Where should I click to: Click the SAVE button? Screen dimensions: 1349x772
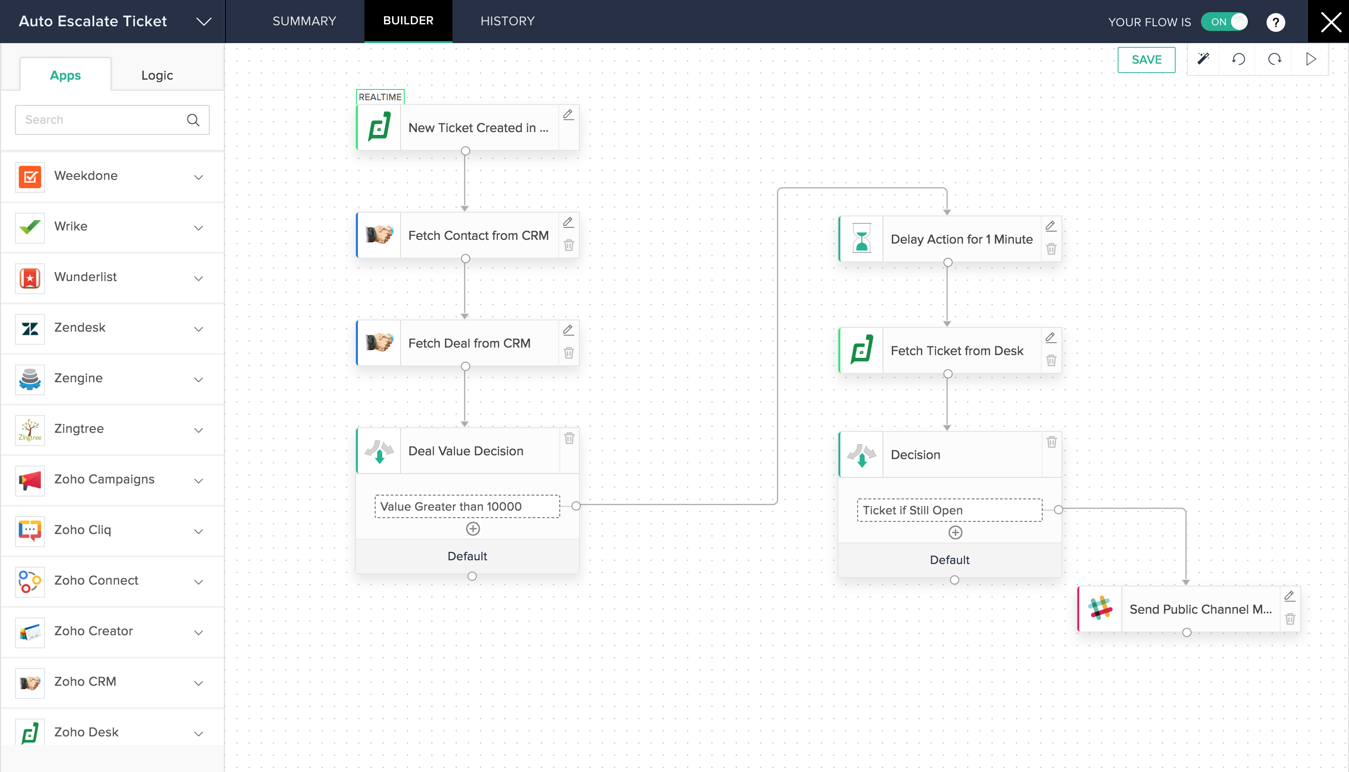click(1147, 60)
